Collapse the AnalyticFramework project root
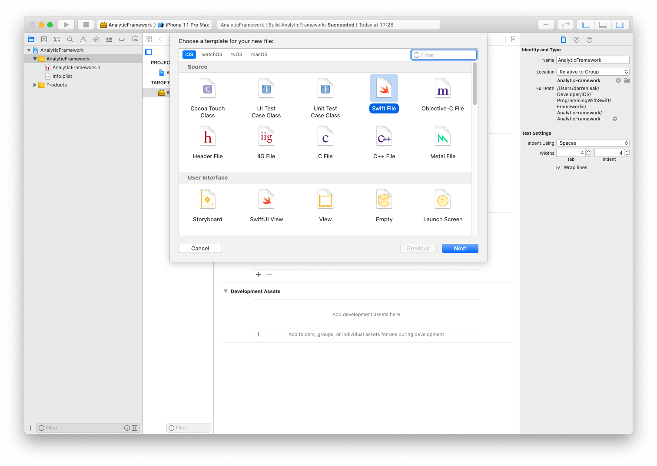This screenshot has height=466, width=657. coord(29,50)
